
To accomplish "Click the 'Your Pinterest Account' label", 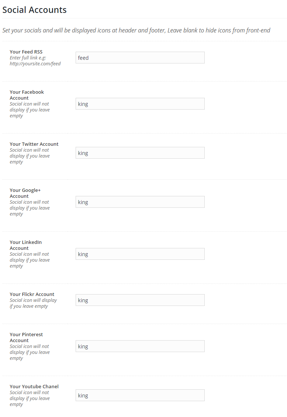I will pos(26,338).
